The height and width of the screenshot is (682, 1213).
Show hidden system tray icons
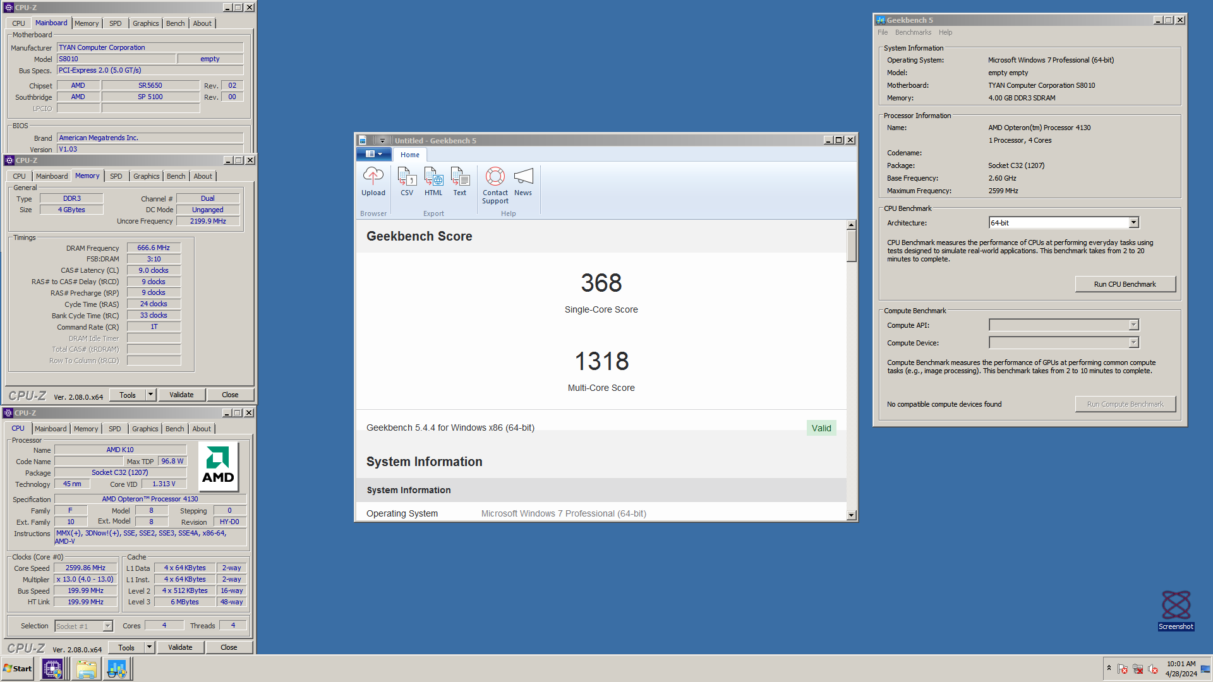[1109, 668]
